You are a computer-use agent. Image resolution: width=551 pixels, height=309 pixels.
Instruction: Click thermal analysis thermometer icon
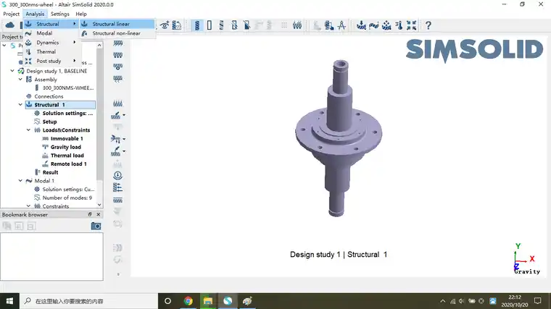click(x=399, y=25)
